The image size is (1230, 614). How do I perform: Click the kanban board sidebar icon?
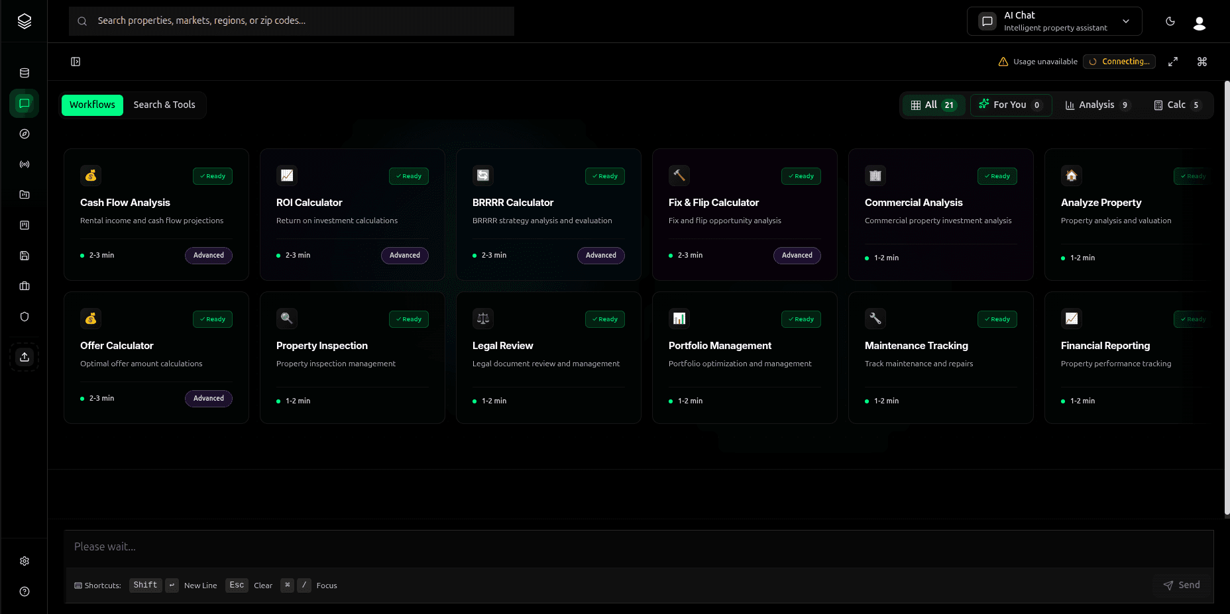pos(25,225)
